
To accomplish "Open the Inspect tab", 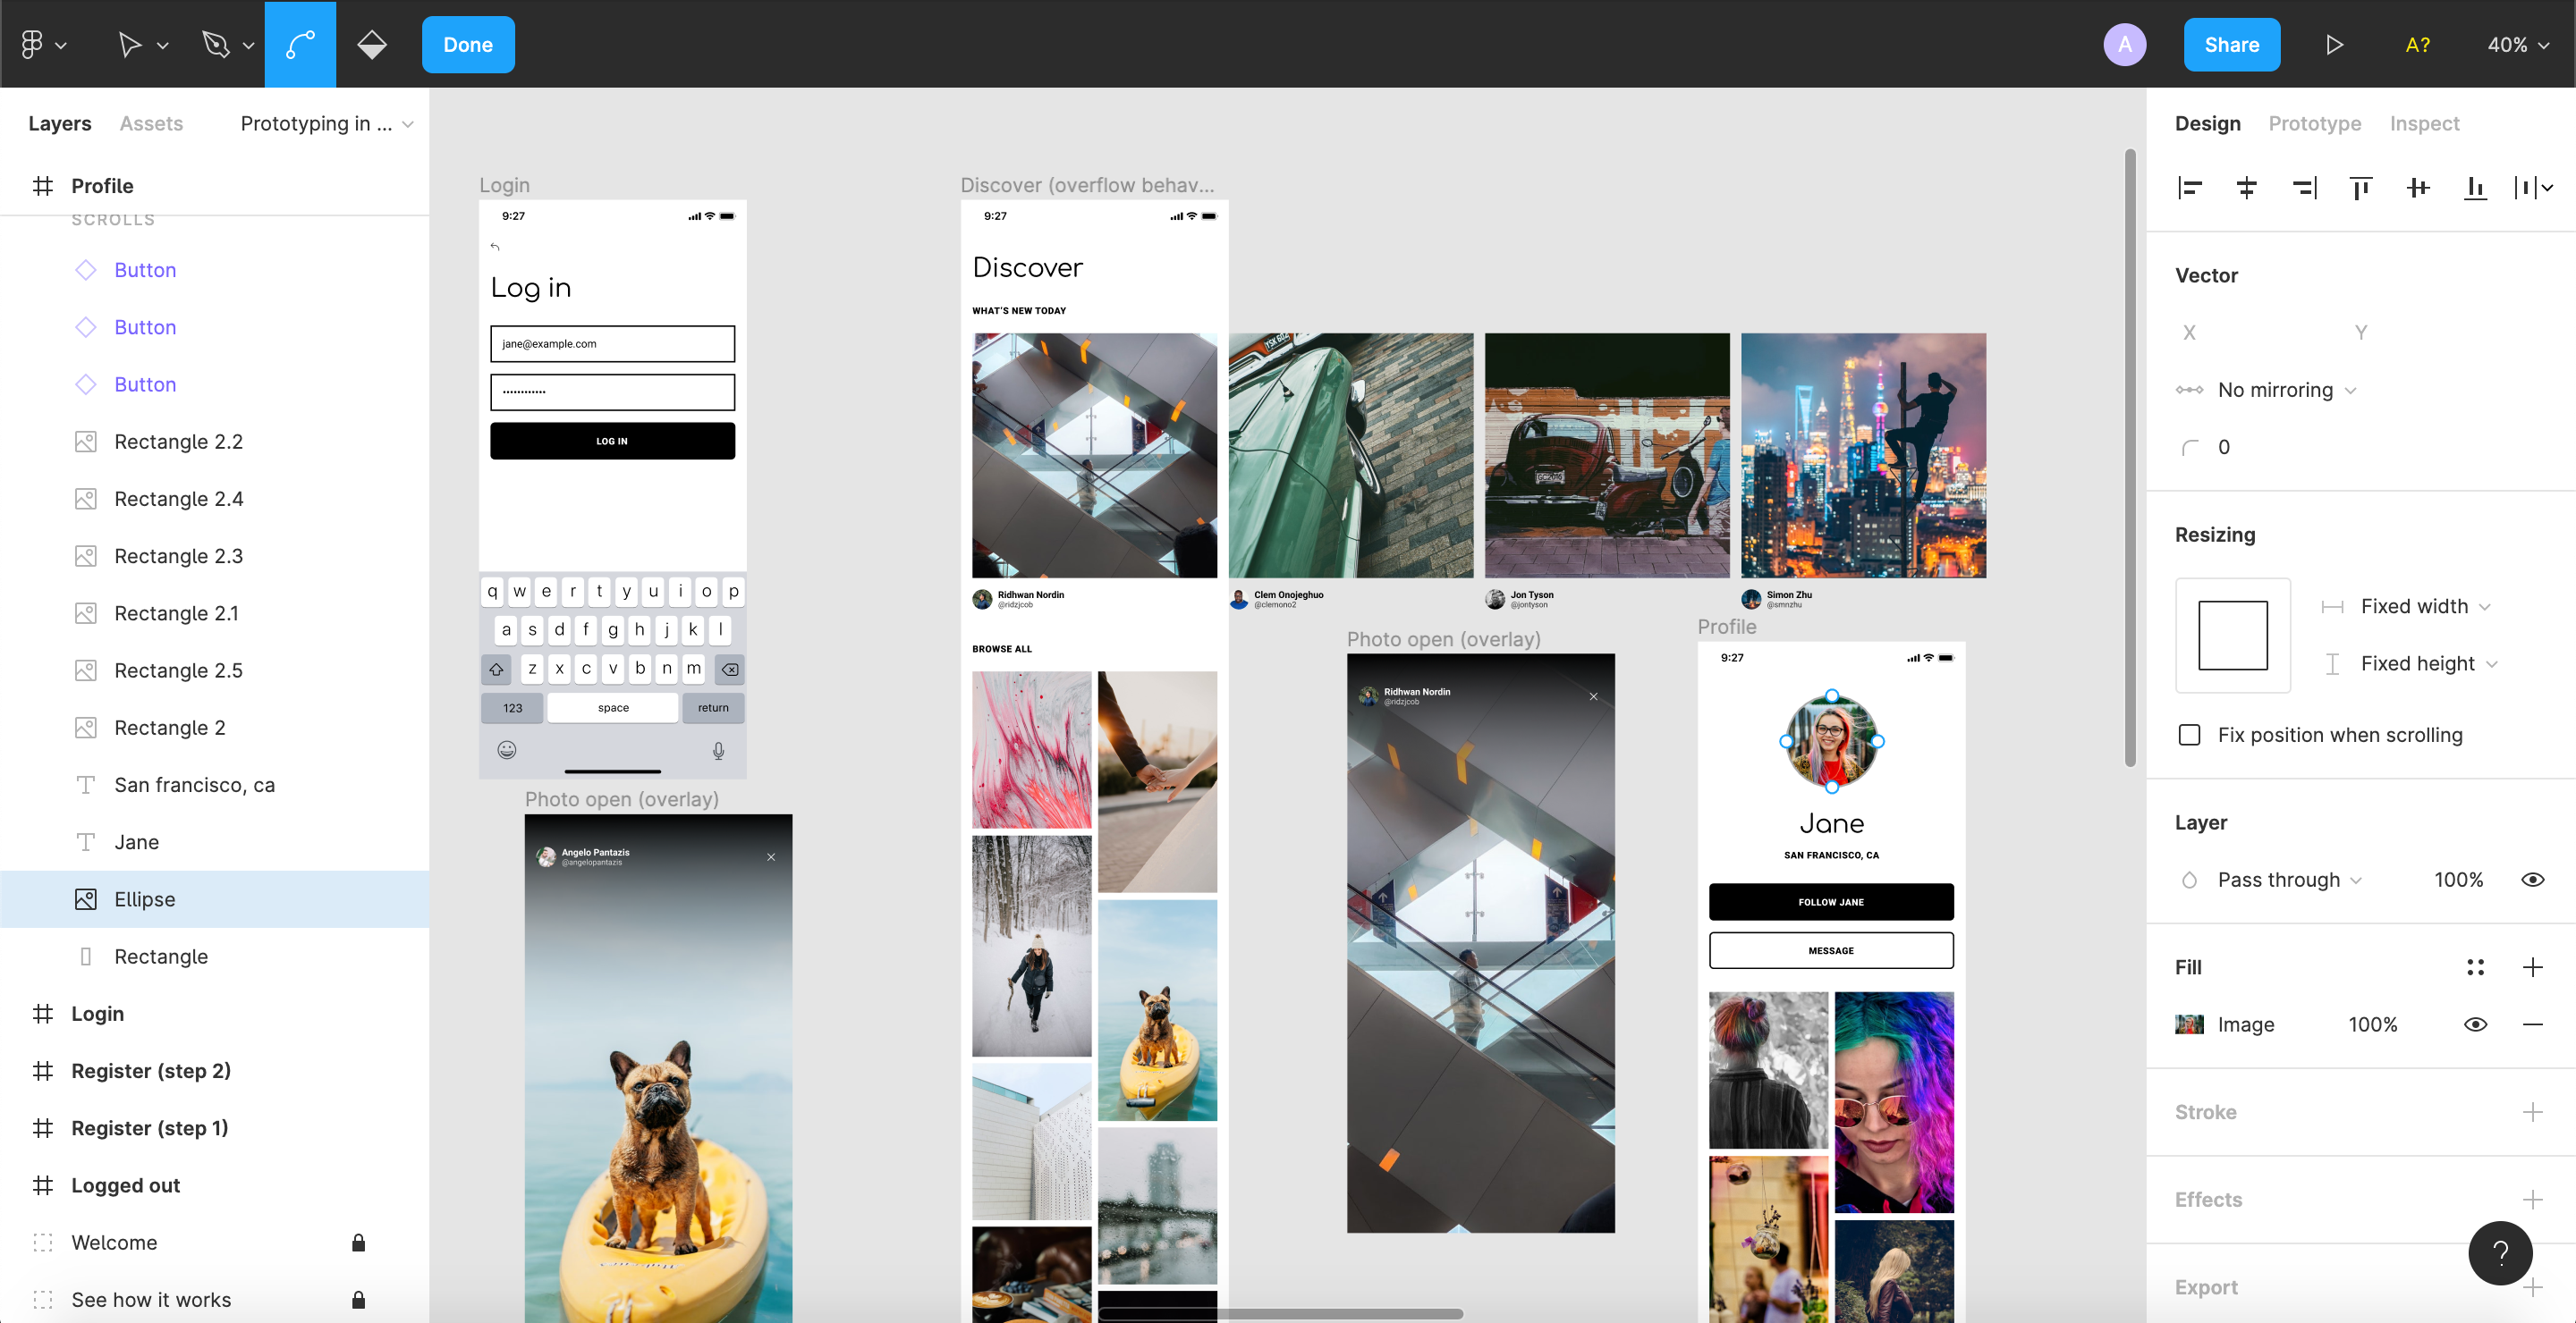I will 2424,122.
